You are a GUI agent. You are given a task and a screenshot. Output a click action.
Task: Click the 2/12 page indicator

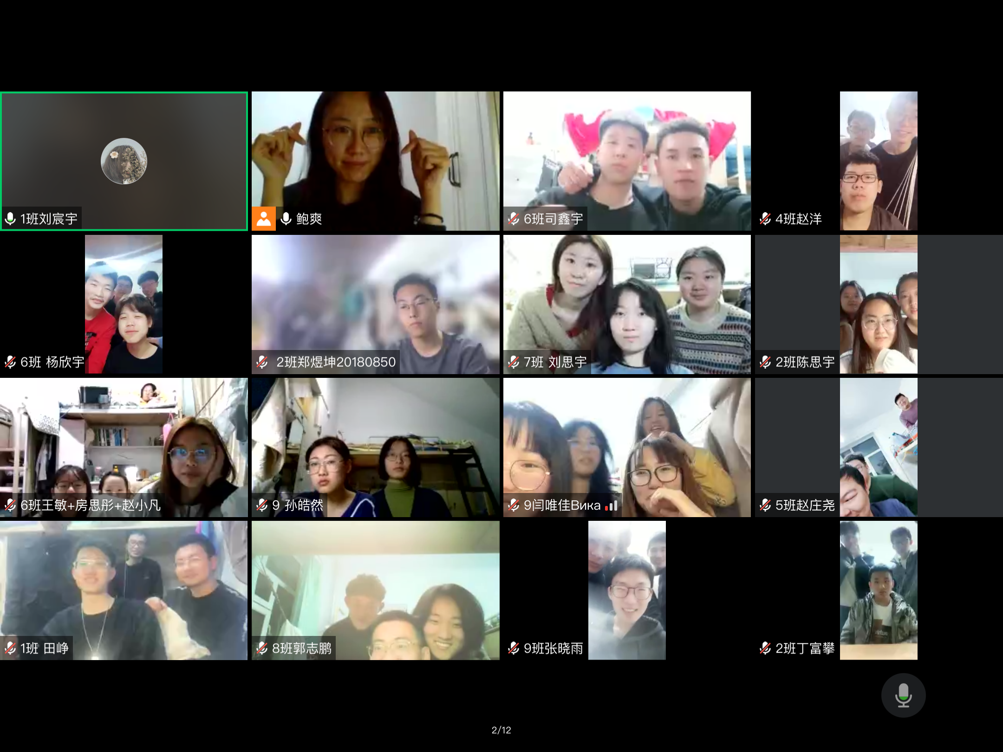tap(501, 730)
